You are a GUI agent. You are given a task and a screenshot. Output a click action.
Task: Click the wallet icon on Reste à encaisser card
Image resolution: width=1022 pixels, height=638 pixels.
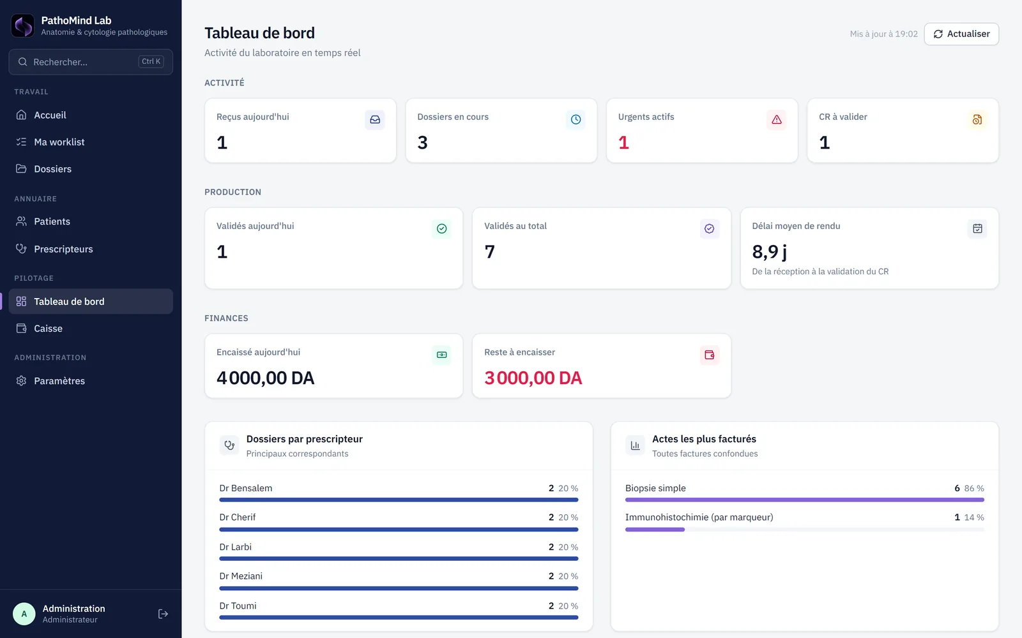(x=710, y=355)
